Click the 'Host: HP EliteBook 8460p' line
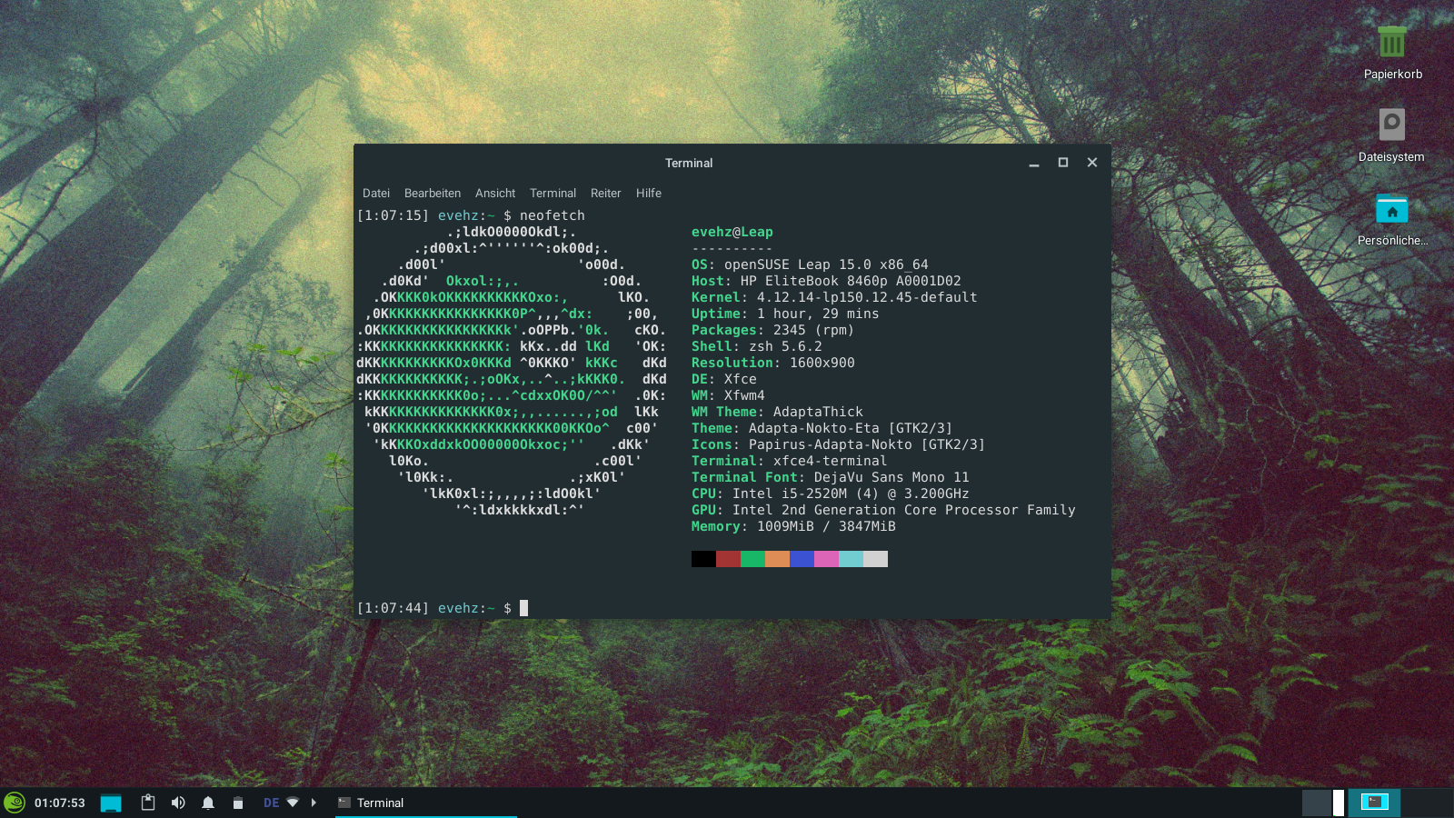The width and height of the screenshot is (1454, 818). click(826, 281)
